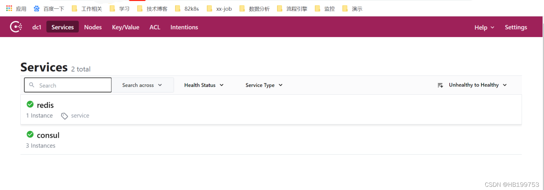Switch to the Services tab
Image resolution: width=544 pixels, height=190 pixels.
(x=62, y=27)
